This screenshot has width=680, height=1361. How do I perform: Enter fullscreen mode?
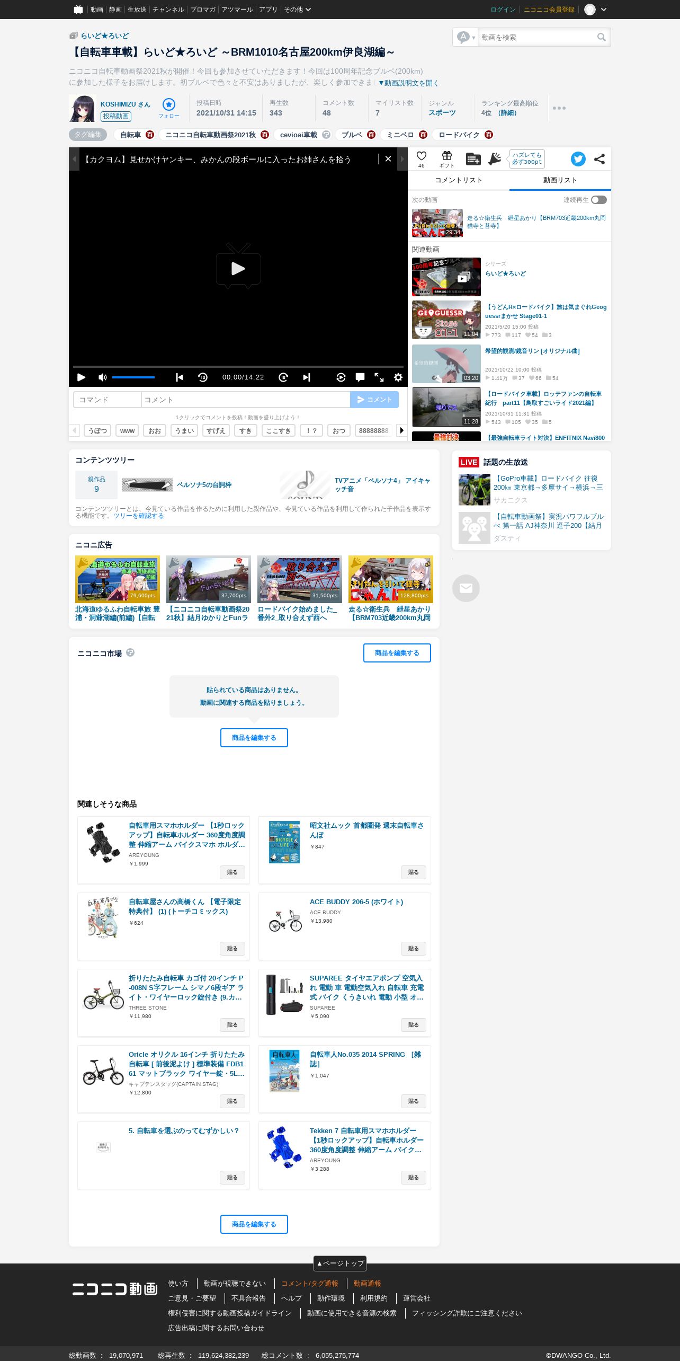coord(379,377)
